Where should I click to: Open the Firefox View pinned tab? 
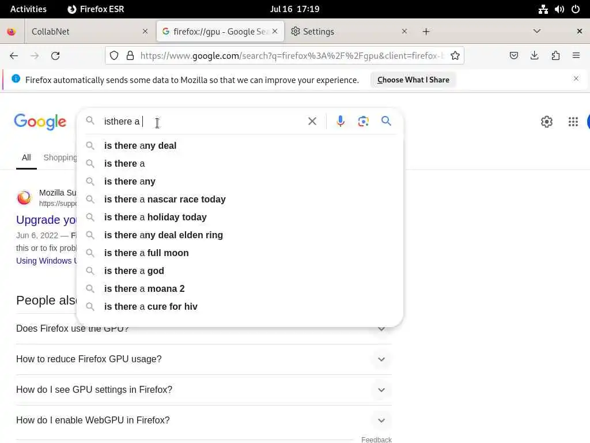point(12,32)
